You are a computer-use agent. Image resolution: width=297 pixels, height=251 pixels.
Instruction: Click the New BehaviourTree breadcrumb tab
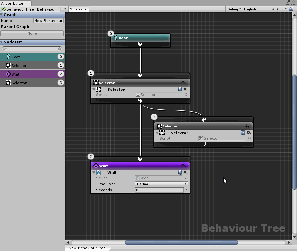coord(87,248)
